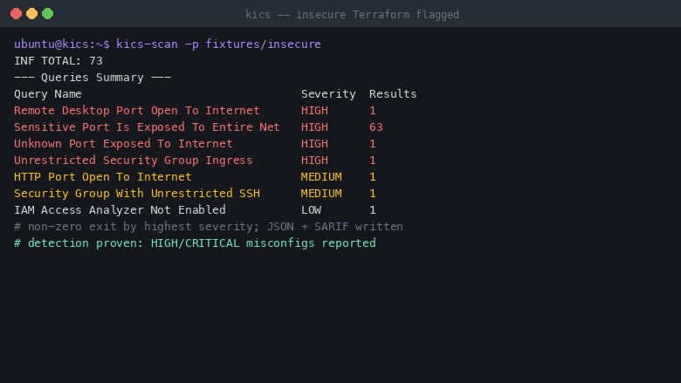Click HIGH severity of Unknown Port row
Screen dimensions: 681x383
tap(314, 144)
